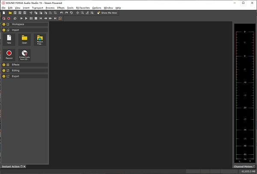Open the Insert menu

26,8
